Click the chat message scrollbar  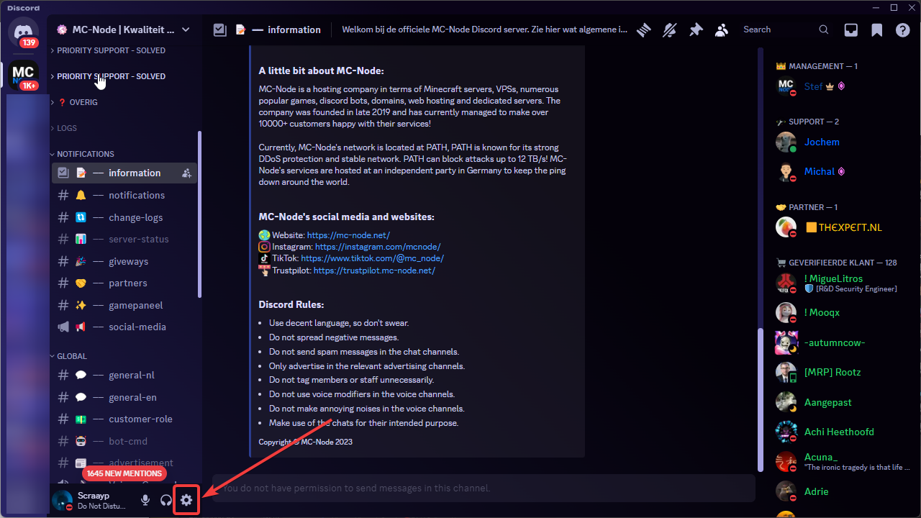point(759,399)
